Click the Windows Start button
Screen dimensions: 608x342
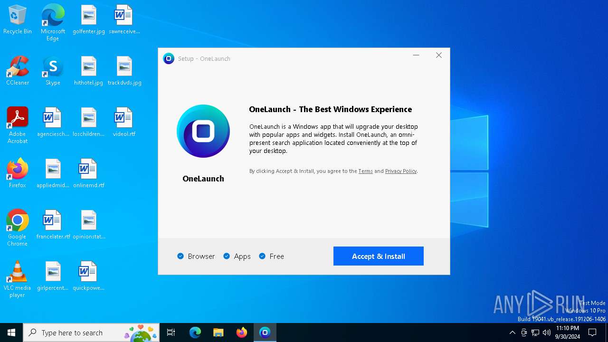click(11, 332)
